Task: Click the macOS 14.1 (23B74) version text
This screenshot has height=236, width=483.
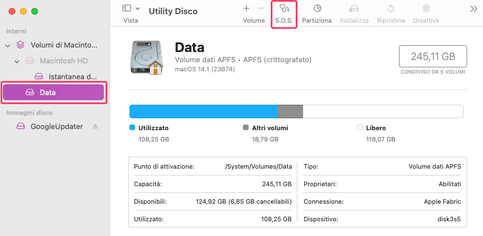Action: pyautogui.click(x=205, y=70)
